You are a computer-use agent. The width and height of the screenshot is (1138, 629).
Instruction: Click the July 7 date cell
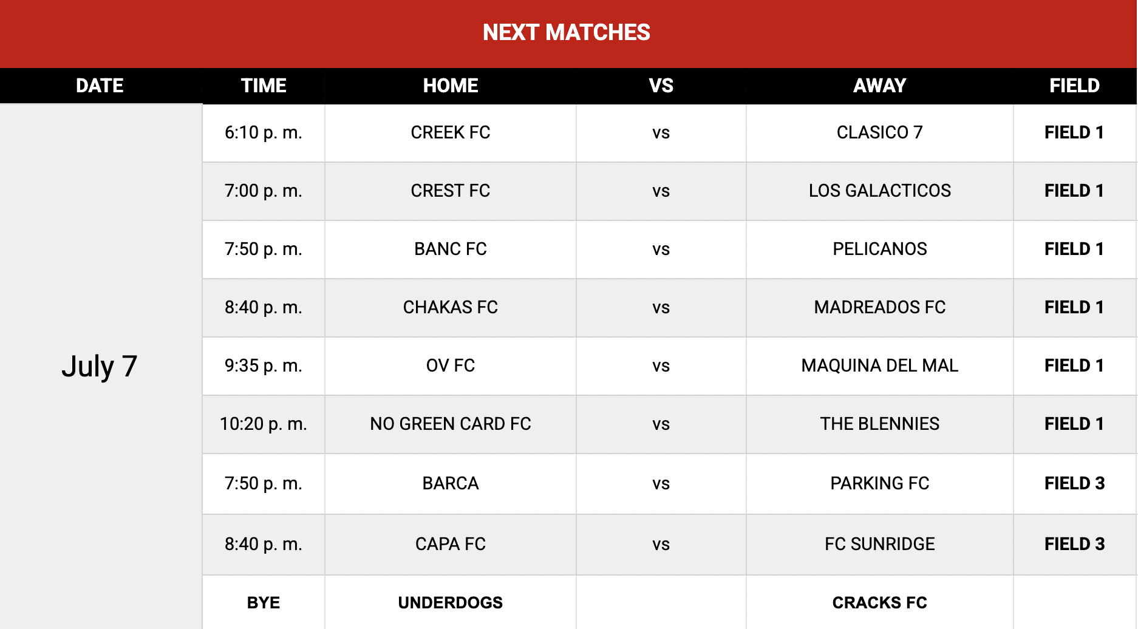coord(101,367)
